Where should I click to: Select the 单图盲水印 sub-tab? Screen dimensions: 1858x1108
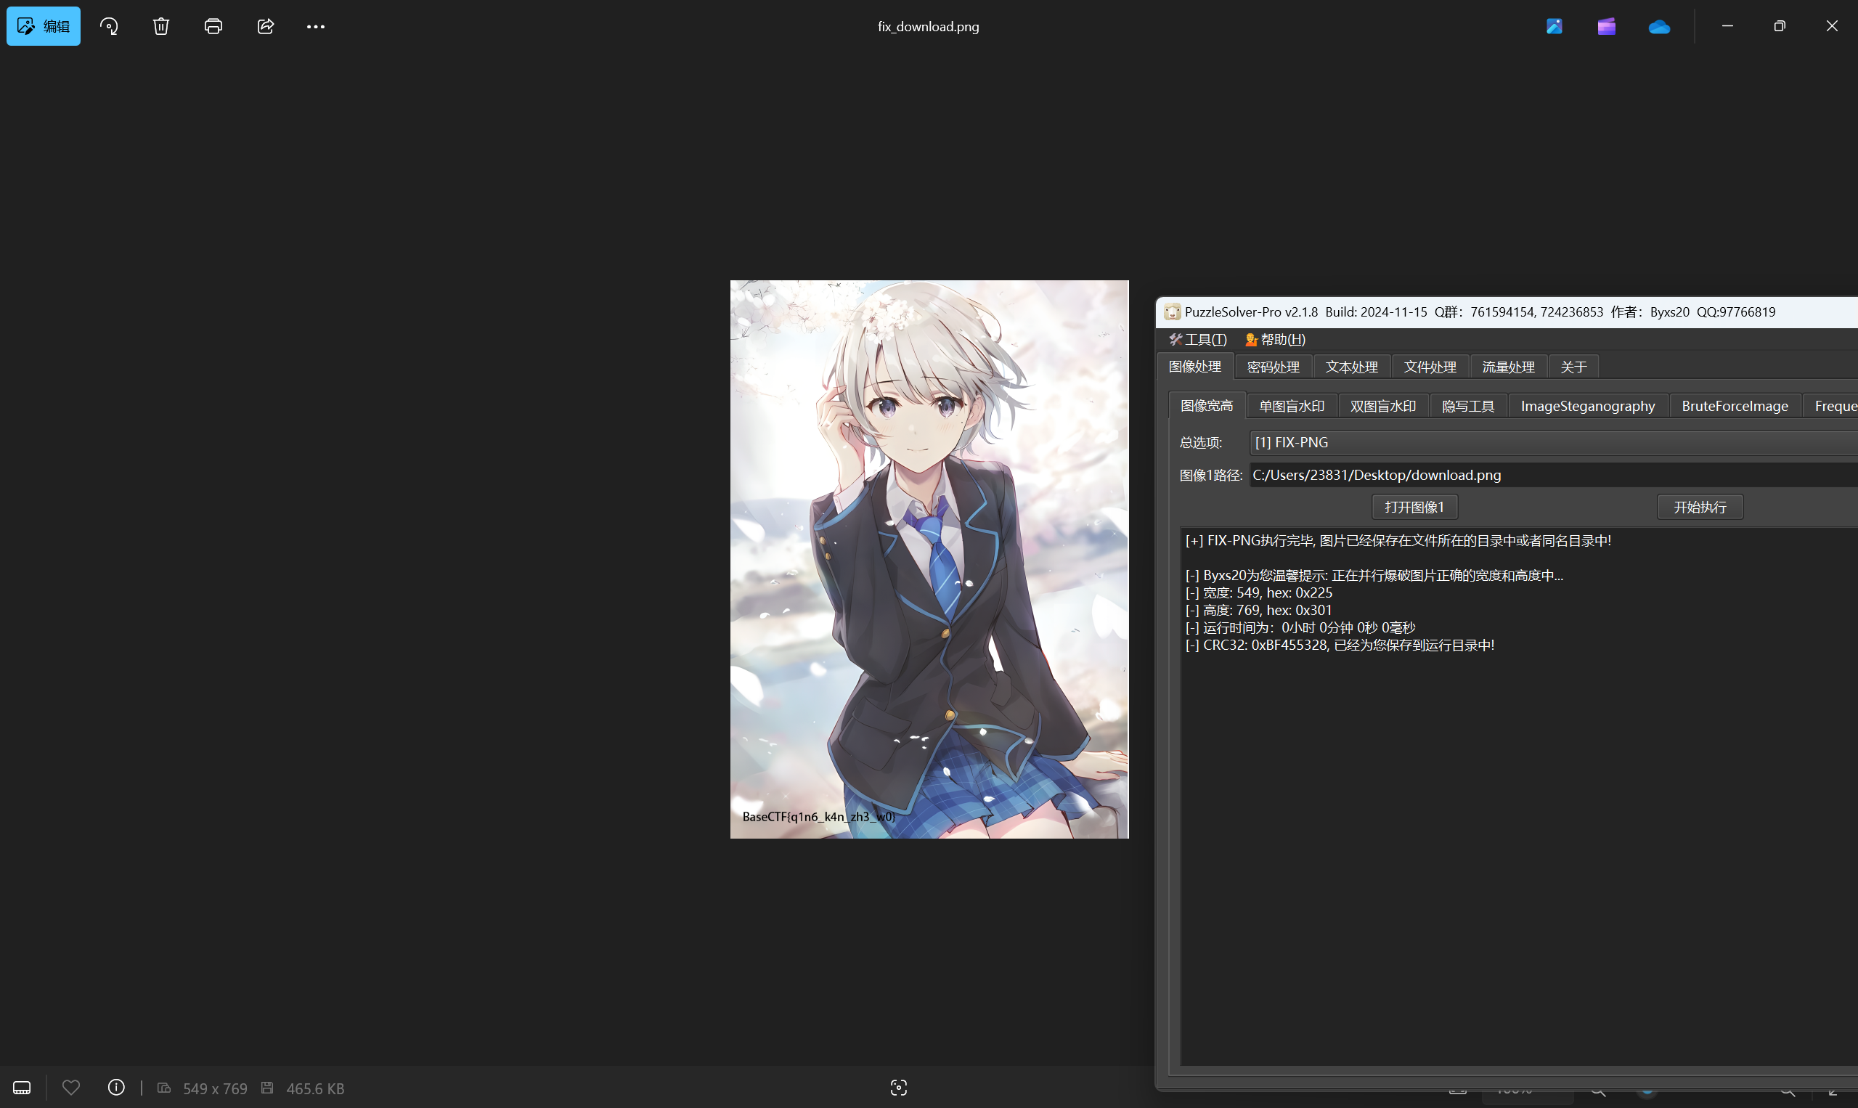[1292, 406]
